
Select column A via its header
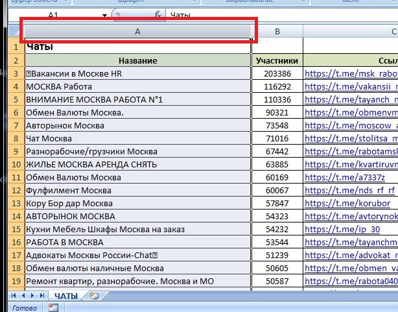pyautogui.click(x=137, y=32)
